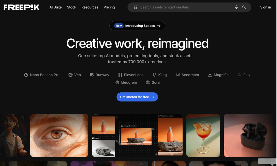Open the Introducing Spaces announcement
The width and height of the screenshot is (277, 166).
137,26
